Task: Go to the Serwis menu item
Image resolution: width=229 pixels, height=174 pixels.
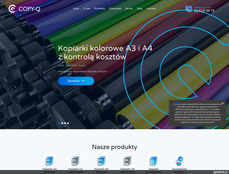Action: point(129,9)
